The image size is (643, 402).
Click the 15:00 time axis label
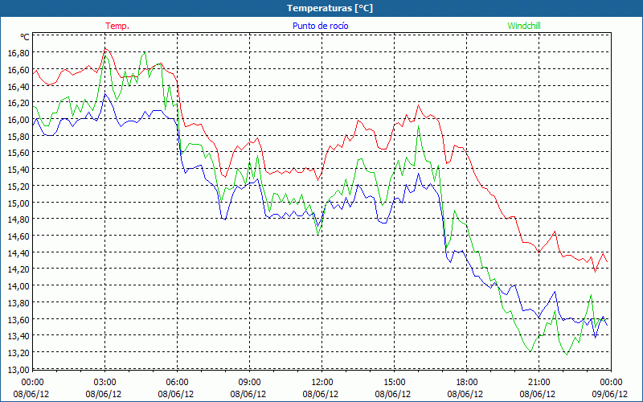pyautogui.click(x=395, y=383)
